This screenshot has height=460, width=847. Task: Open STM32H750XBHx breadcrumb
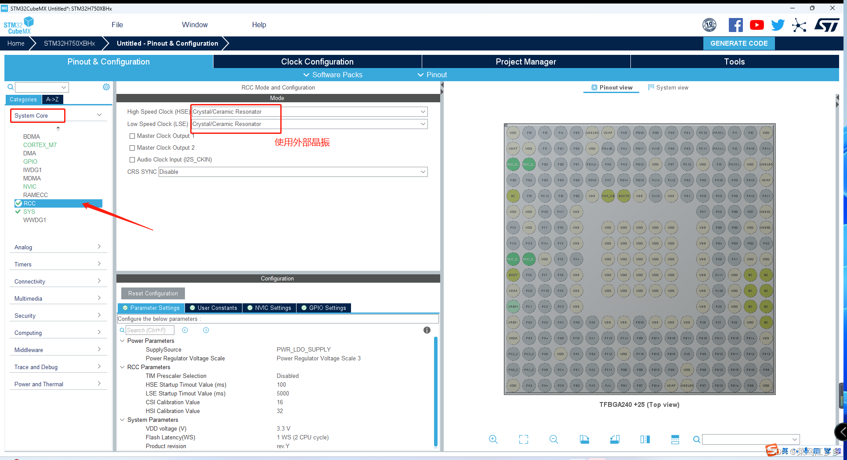click(69, 43)
